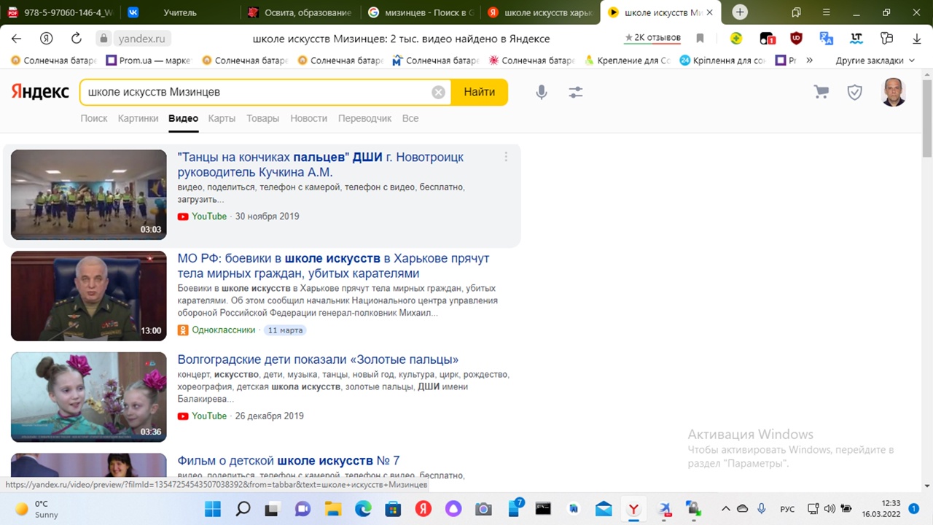Click the Яндекс logo
Screen dimensions: 933x525
pos(40,92)
